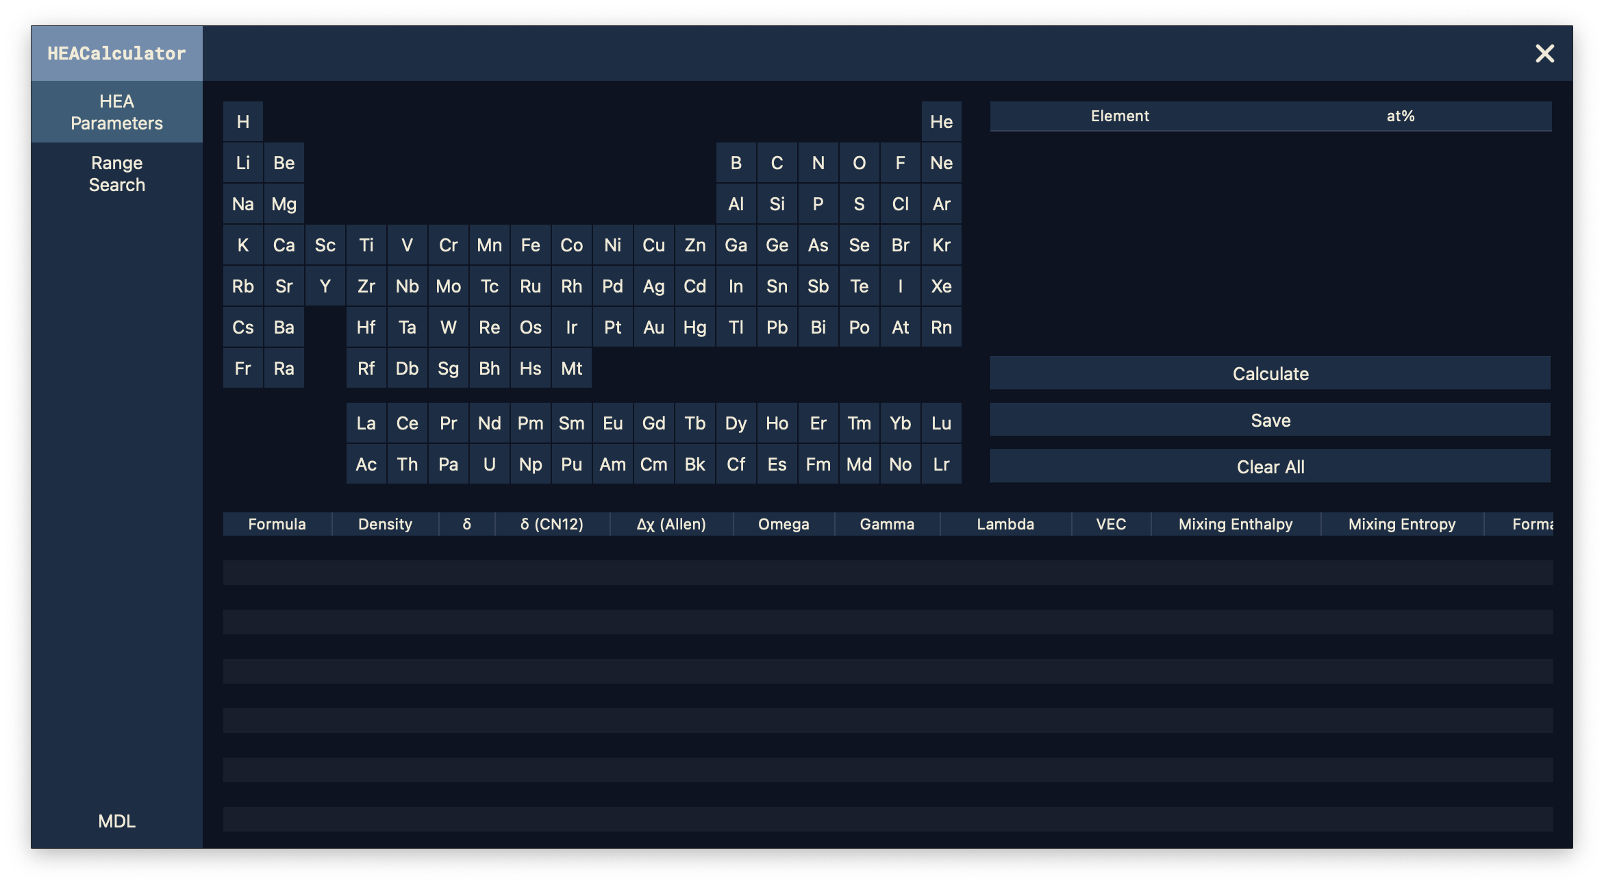This screenshot has width=1604, height=885.
Task: Click the Δχ (Allen) column header
Action: (x=671, y=524)
